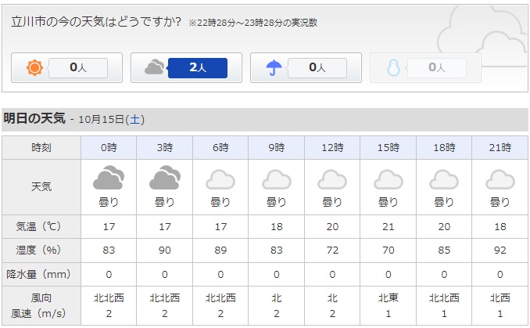Click the cloudy weather vote icon
Image resolution: width=530 pixels, height=328 pixels.
[154, 67]
